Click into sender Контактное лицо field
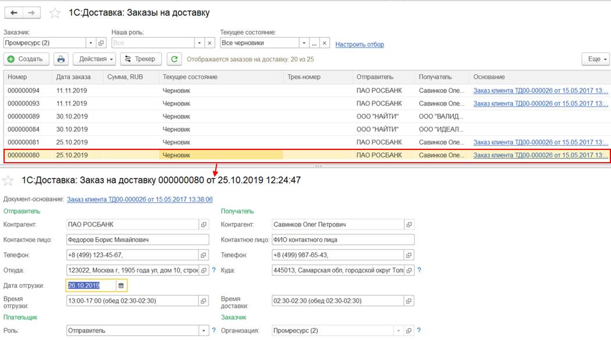The width and height of the screenshot is (611, 340). (x=137, y=239)
